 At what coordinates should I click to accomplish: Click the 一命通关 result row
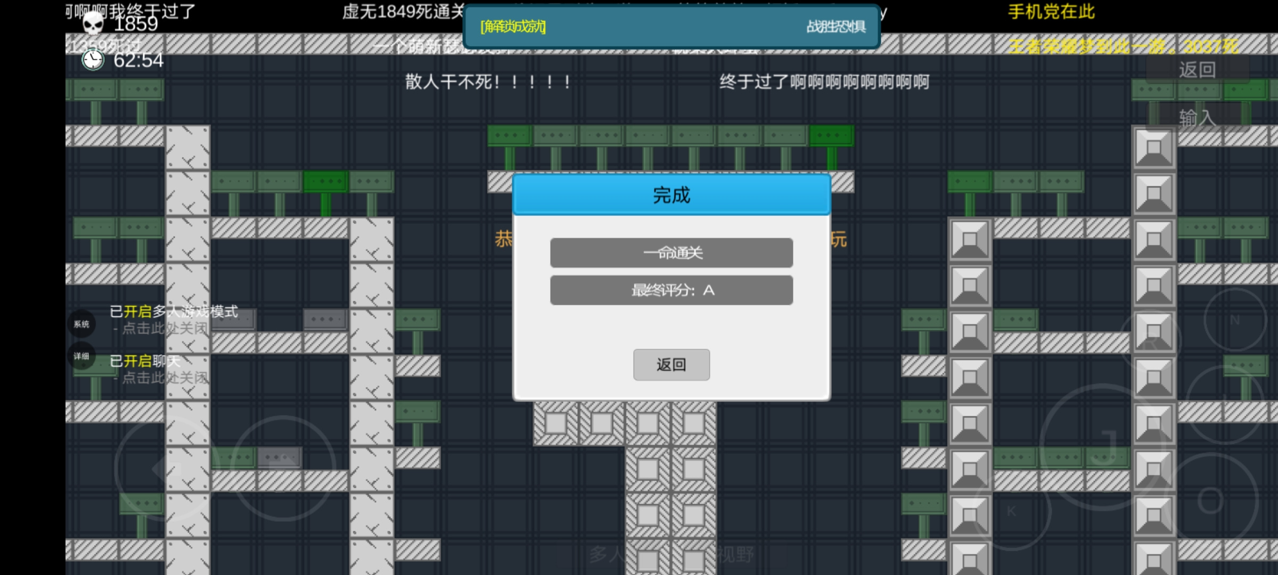tap(671, 252)
